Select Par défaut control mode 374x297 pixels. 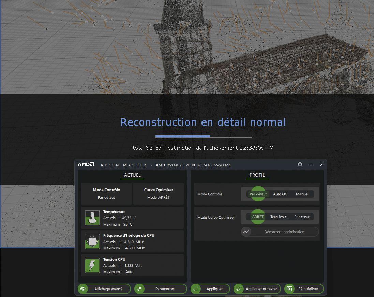coord(258,194)
